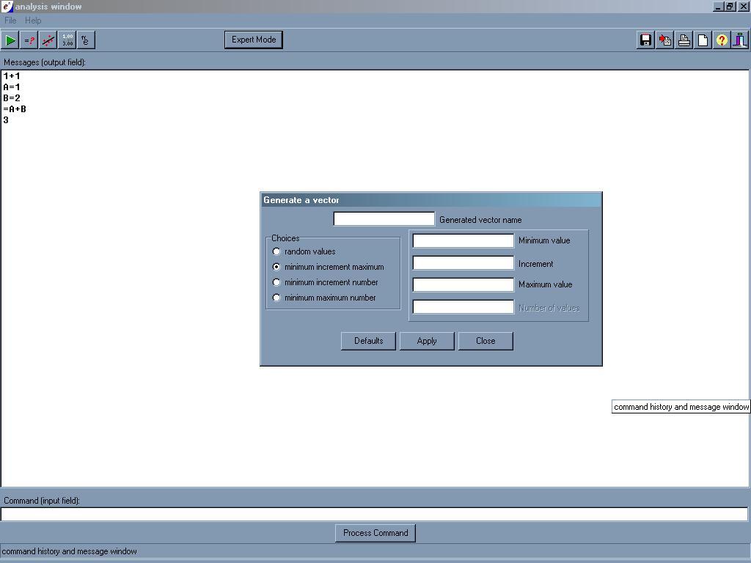Minimize the analysis window

[718, 6]
